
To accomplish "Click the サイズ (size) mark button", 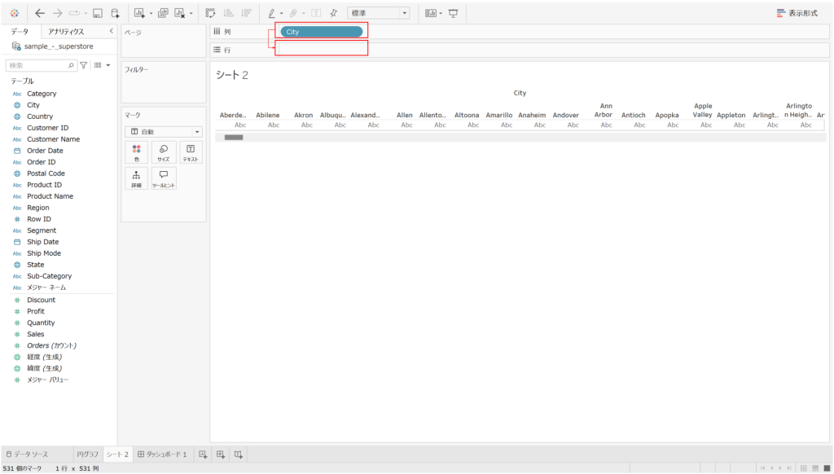I will pyautogui.click(x=163, y=152).
